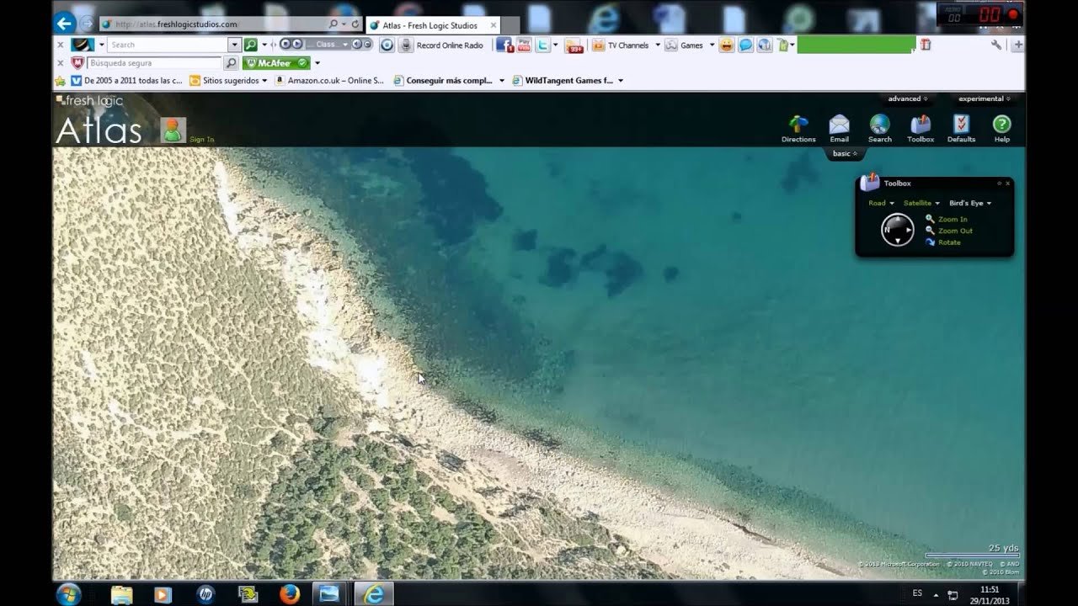
Task: Click Zoom Out in the Toolbox
Action: (x=954, y=231)
